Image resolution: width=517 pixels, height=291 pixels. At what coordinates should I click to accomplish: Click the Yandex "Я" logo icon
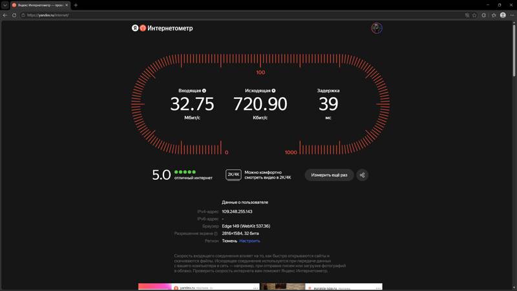(x=135, y=28)
